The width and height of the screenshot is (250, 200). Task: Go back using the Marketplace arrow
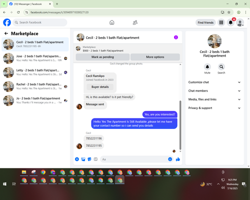[x=6, y=33]
